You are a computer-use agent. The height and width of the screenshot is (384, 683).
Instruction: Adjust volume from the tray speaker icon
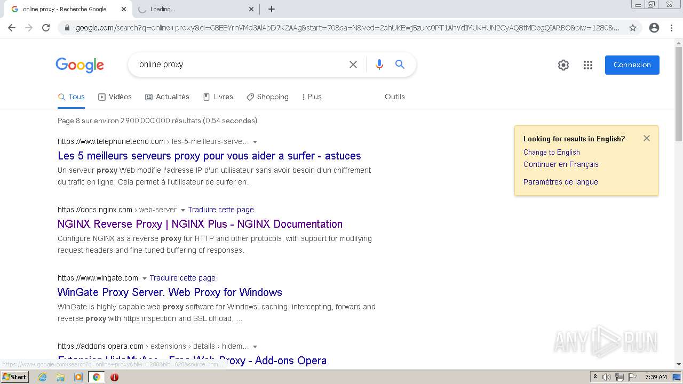coord(607,377)
